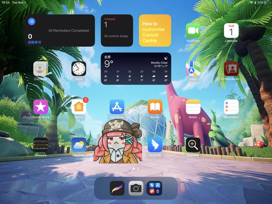Open the Calendar app icon

coord(231,31)
